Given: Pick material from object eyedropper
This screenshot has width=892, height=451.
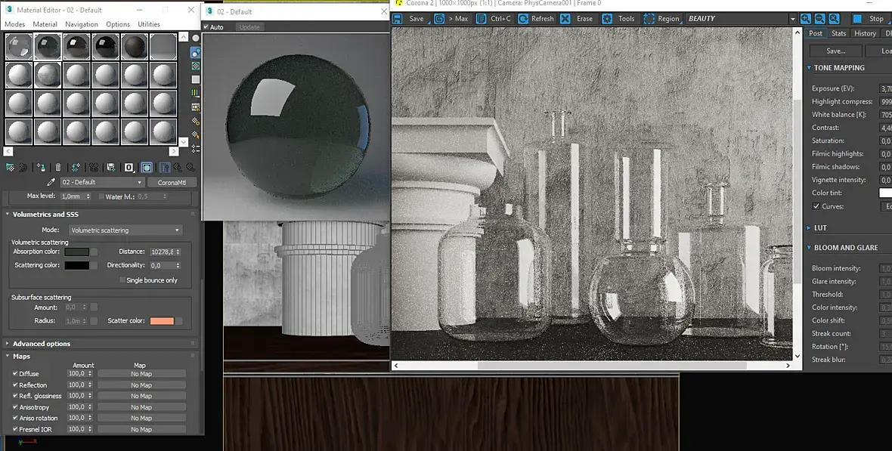Looking at the screenshot, I should coord(51,182).
